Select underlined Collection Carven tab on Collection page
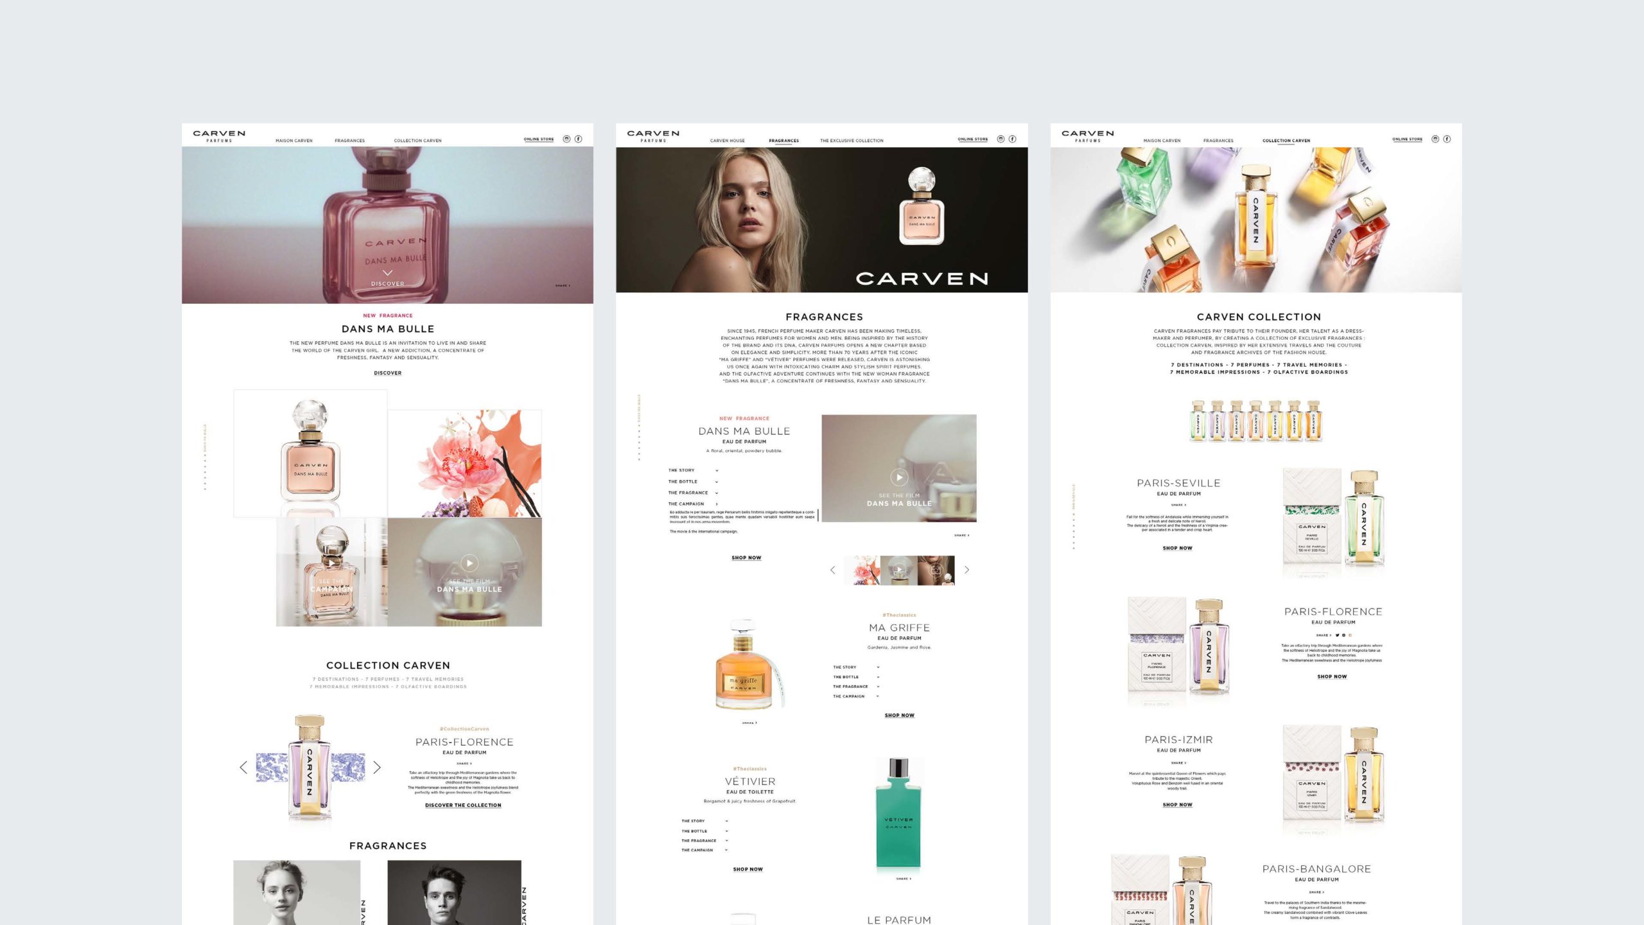The image size is (1644, 925). [1286, 141]
